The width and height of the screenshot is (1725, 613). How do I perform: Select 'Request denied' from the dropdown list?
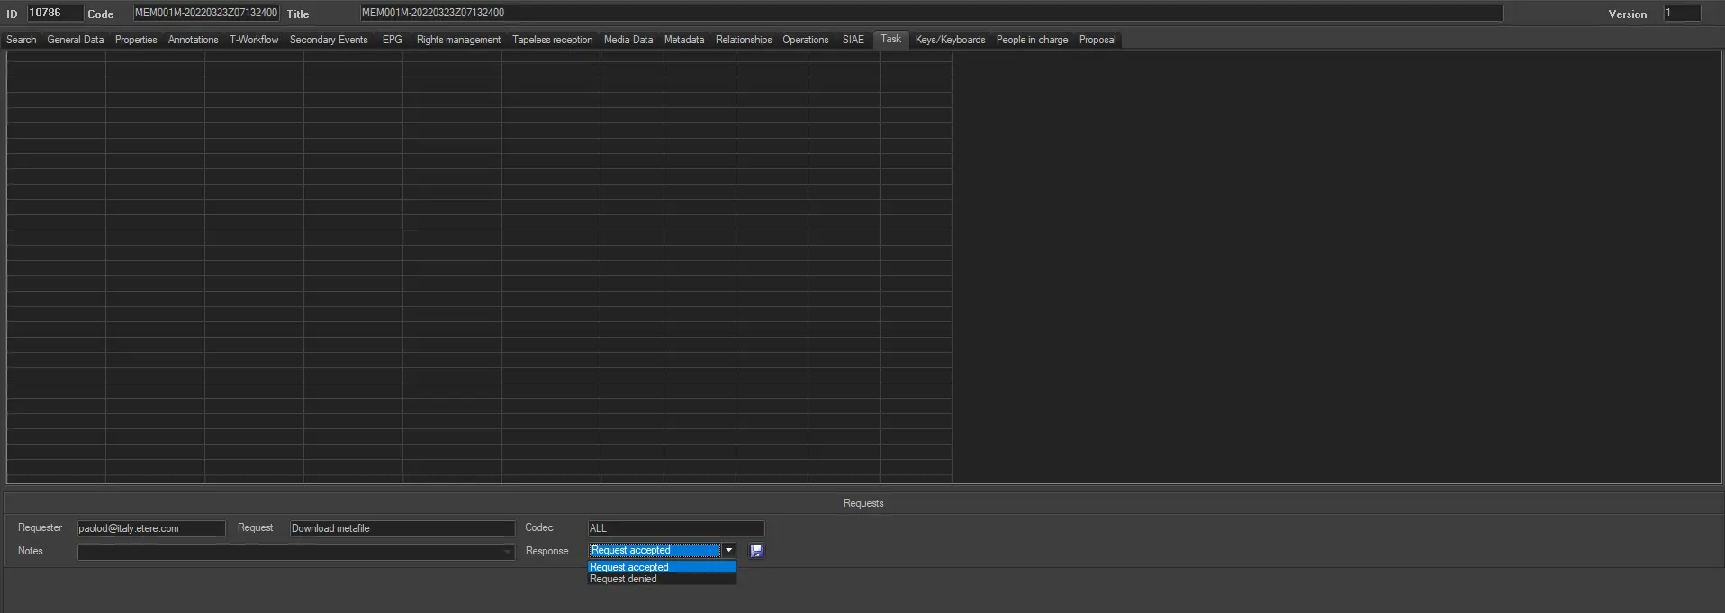coord(623,580)
